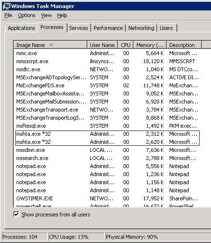Sort by Image Name column header

[x=50, y=45]
